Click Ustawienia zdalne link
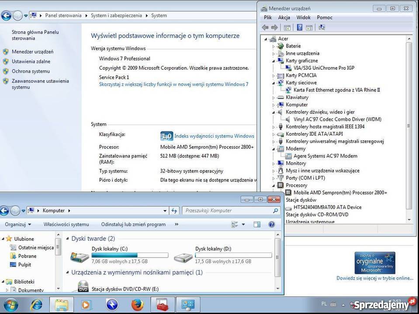This screenshot has width=419, height=314. tap(31, 61)
